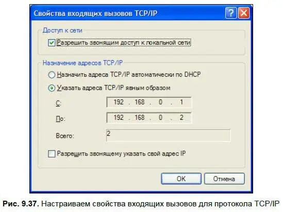Click last octet 2 in "По:" field
283x212 pixels.
(181, 118)
